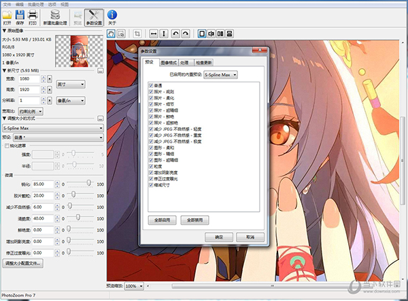The height and width of the screenshot is (301, 408).
Task: Switch to stacked top-bottom preview layout
Action: pos(230,33)
